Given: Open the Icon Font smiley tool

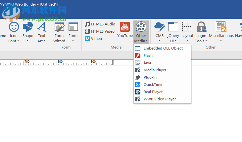Looking at the screenshot, I should tap(14, 27).
